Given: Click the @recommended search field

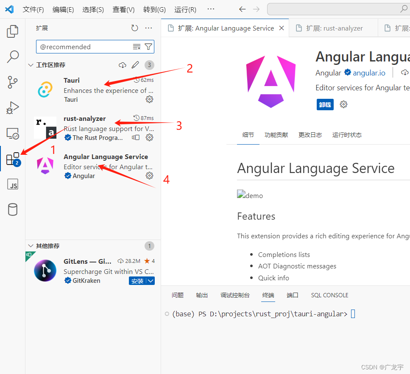Looking at the screenshot, I should [85, 47].
